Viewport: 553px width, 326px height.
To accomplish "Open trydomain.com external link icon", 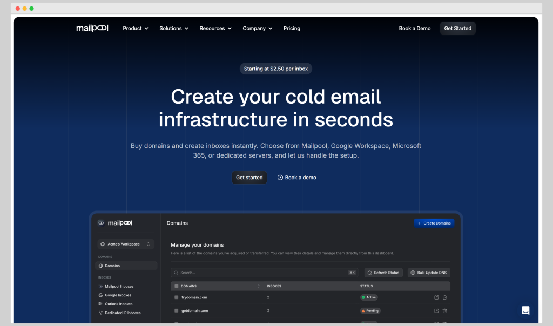I will [436, 297].
